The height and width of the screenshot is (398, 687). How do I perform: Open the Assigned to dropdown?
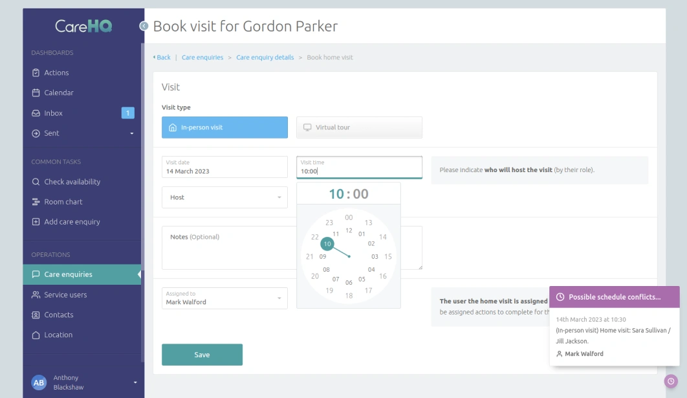pyautogui.click(x=224, y=298)
